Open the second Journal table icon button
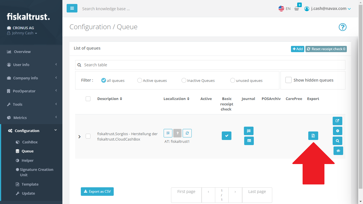 [x=249, y=141]
